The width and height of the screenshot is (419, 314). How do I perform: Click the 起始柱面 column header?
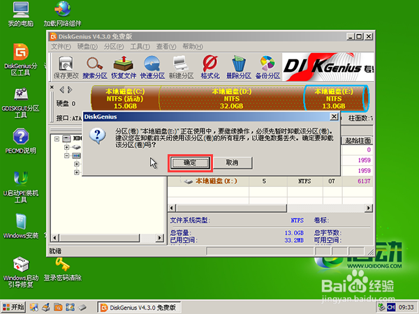pos(358,140)
